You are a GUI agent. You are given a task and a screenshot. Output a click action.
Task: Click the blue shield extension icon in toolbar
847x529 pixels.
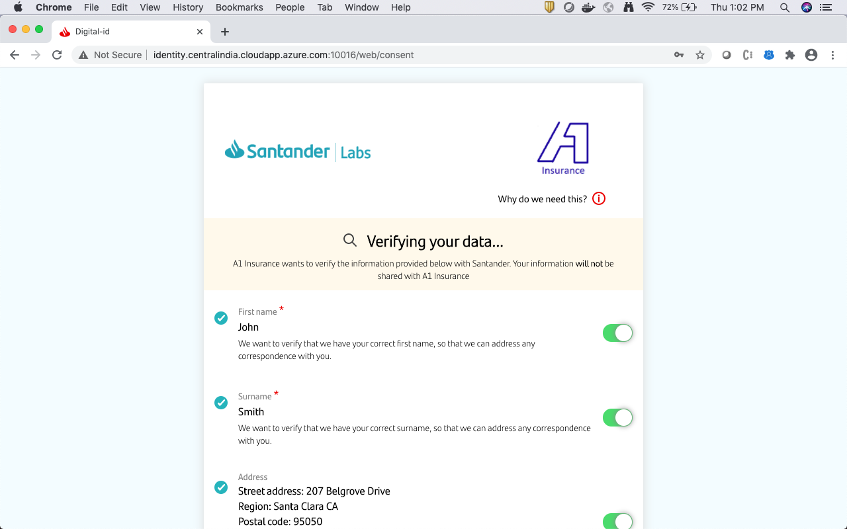coord(769,55)
